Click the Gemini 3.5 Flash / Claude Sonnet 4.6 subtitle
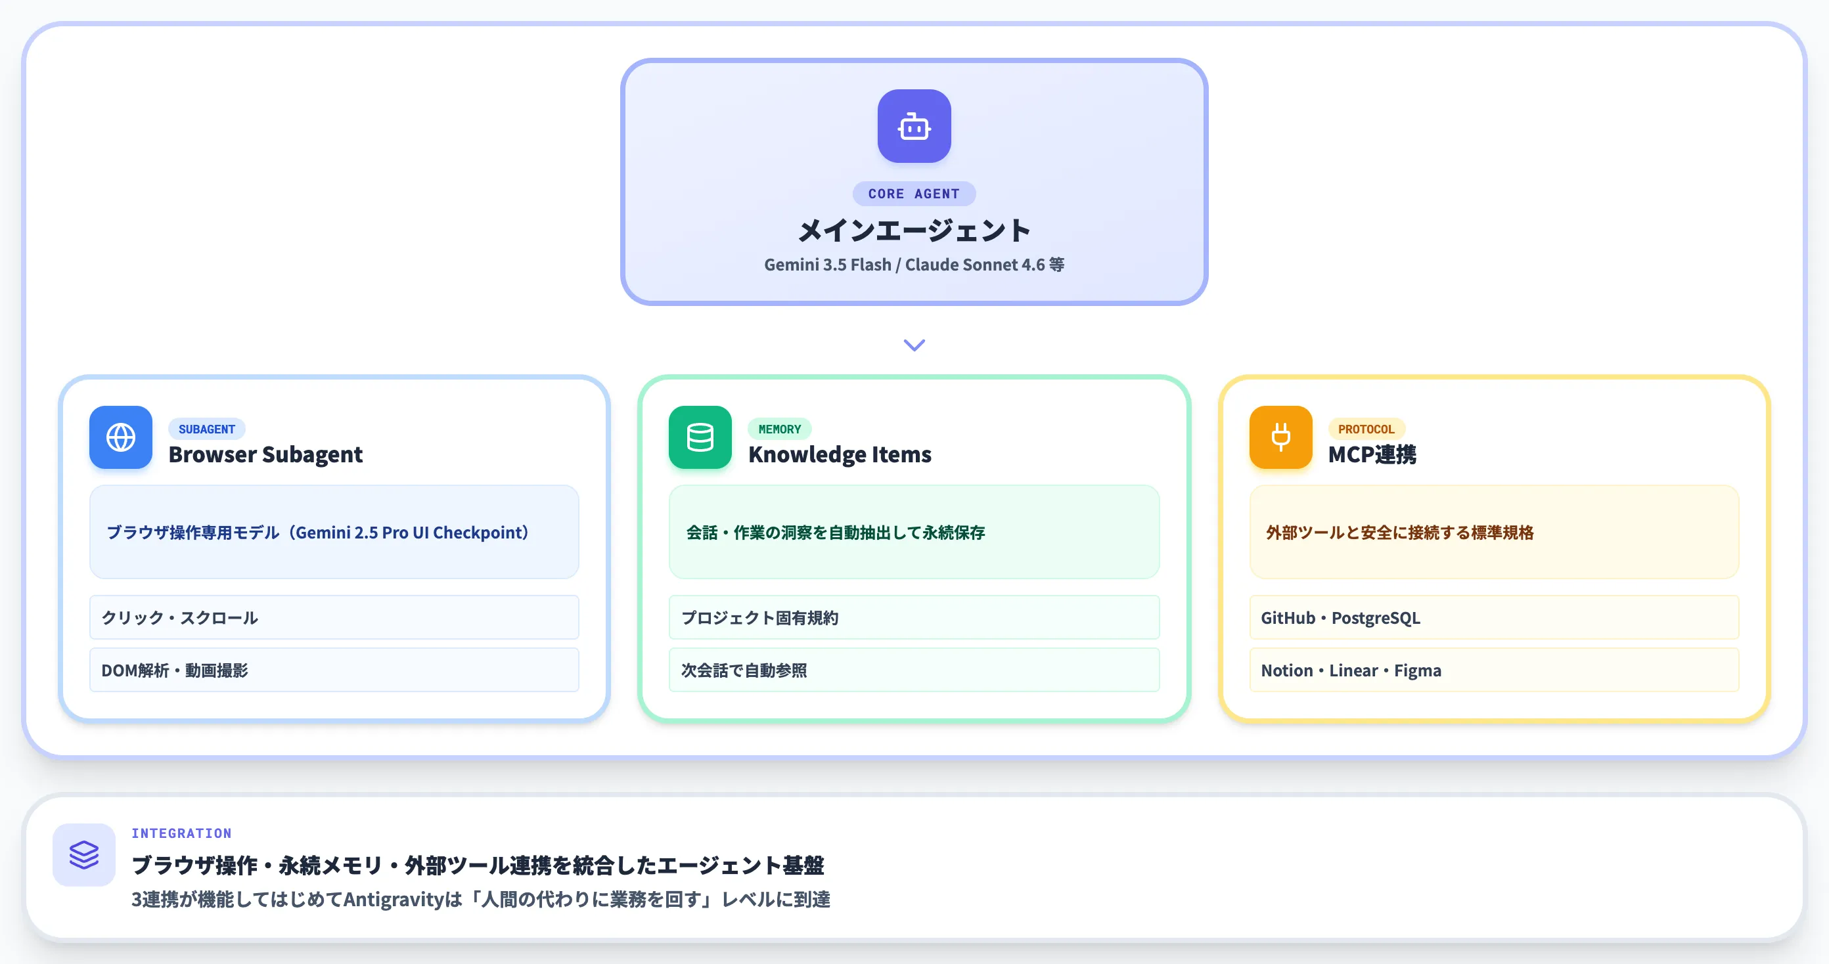Viewport: 1829px width, 964px height. (914, 265)
